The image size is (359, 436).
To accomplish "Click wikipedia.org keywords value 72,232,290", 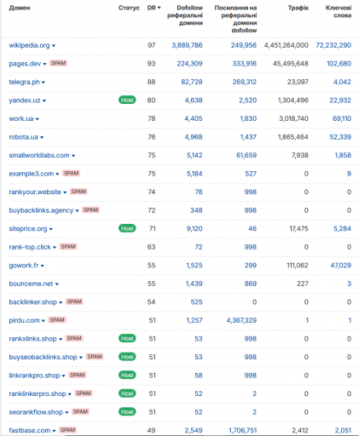I will [x=333, y=45].
